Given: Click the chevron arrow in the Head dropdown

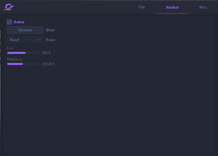Looking at the screenshot, I should tap(39, 40).
